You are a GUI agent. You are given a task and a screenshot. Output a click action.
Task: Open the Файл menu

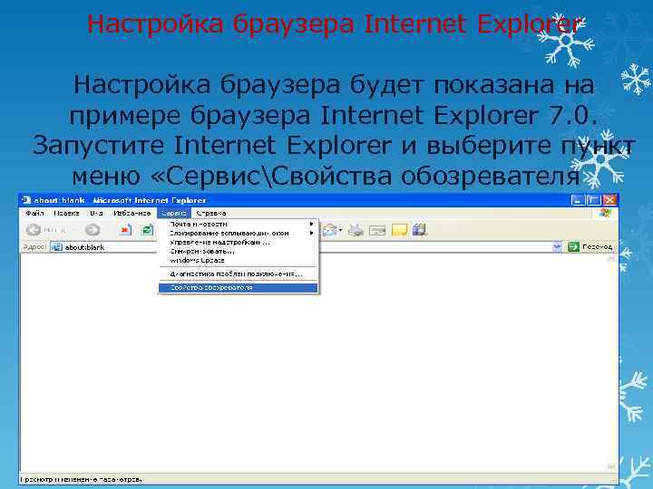[34, 213]
